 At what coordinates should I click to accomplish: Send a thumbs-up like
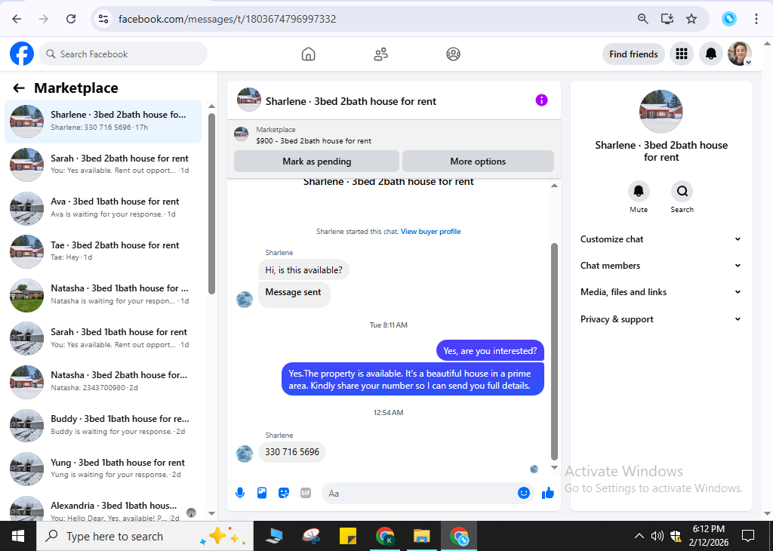point(548,493)
